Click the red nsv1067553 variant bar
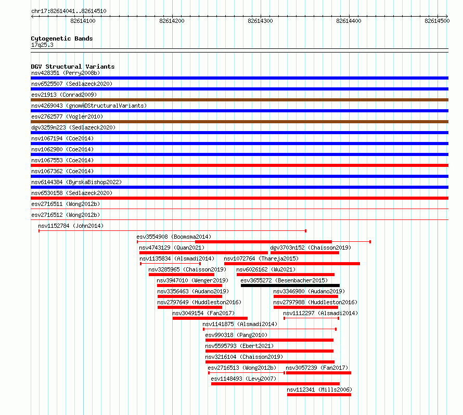 point(239,165)
